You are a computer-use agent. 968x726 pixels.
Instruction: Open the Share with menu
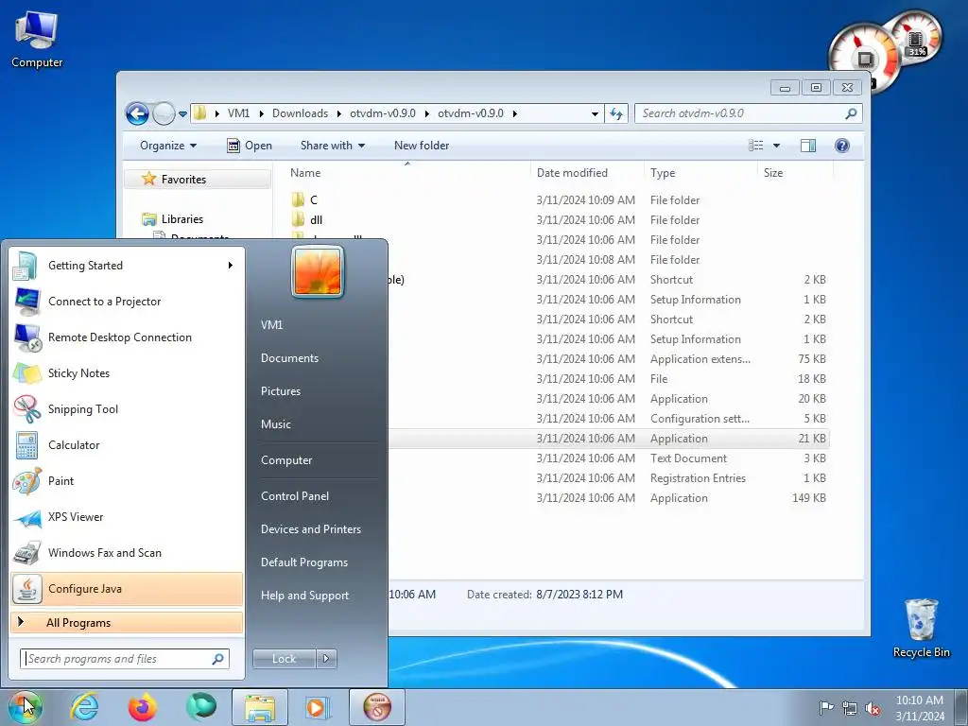pos(333,146)
